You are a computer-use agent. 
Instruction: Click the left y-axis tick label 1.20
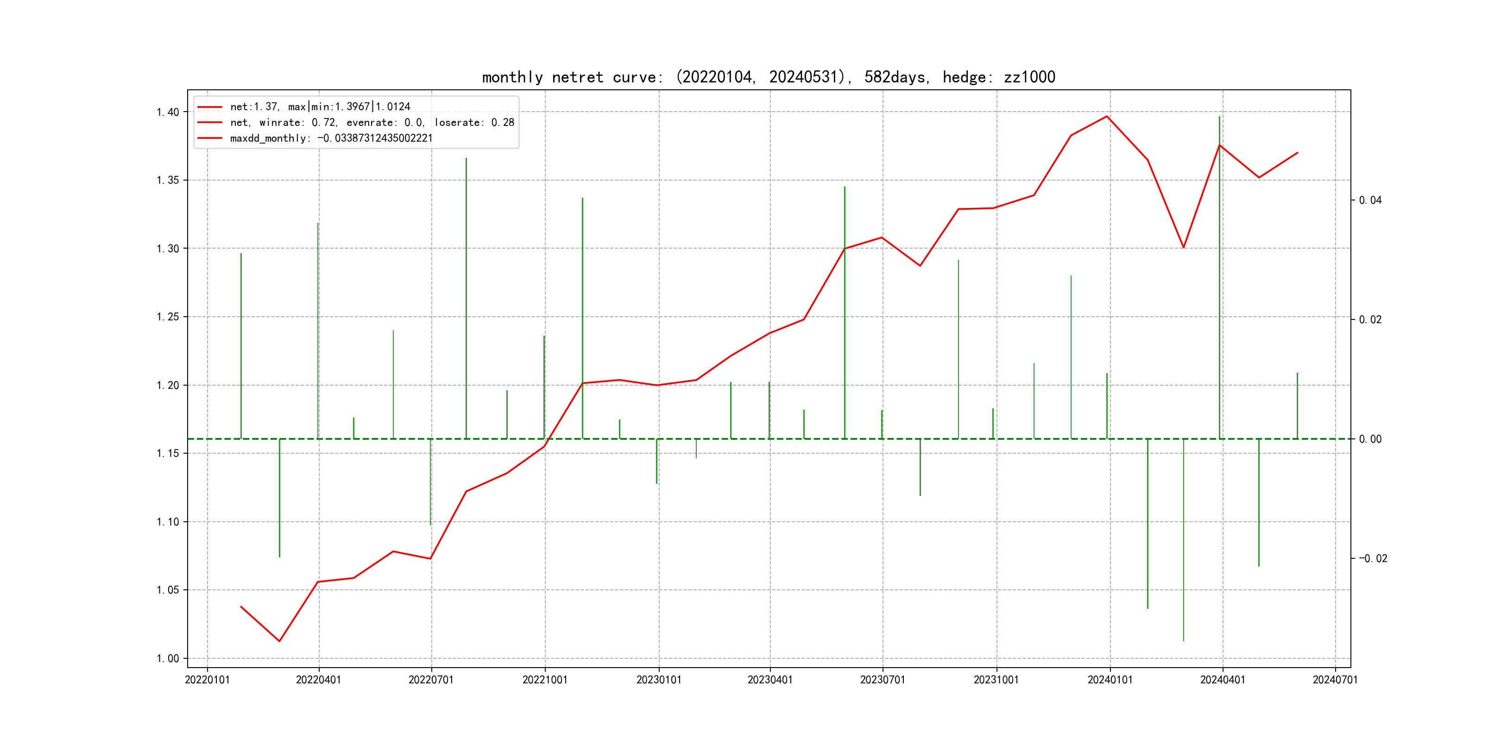168,386
